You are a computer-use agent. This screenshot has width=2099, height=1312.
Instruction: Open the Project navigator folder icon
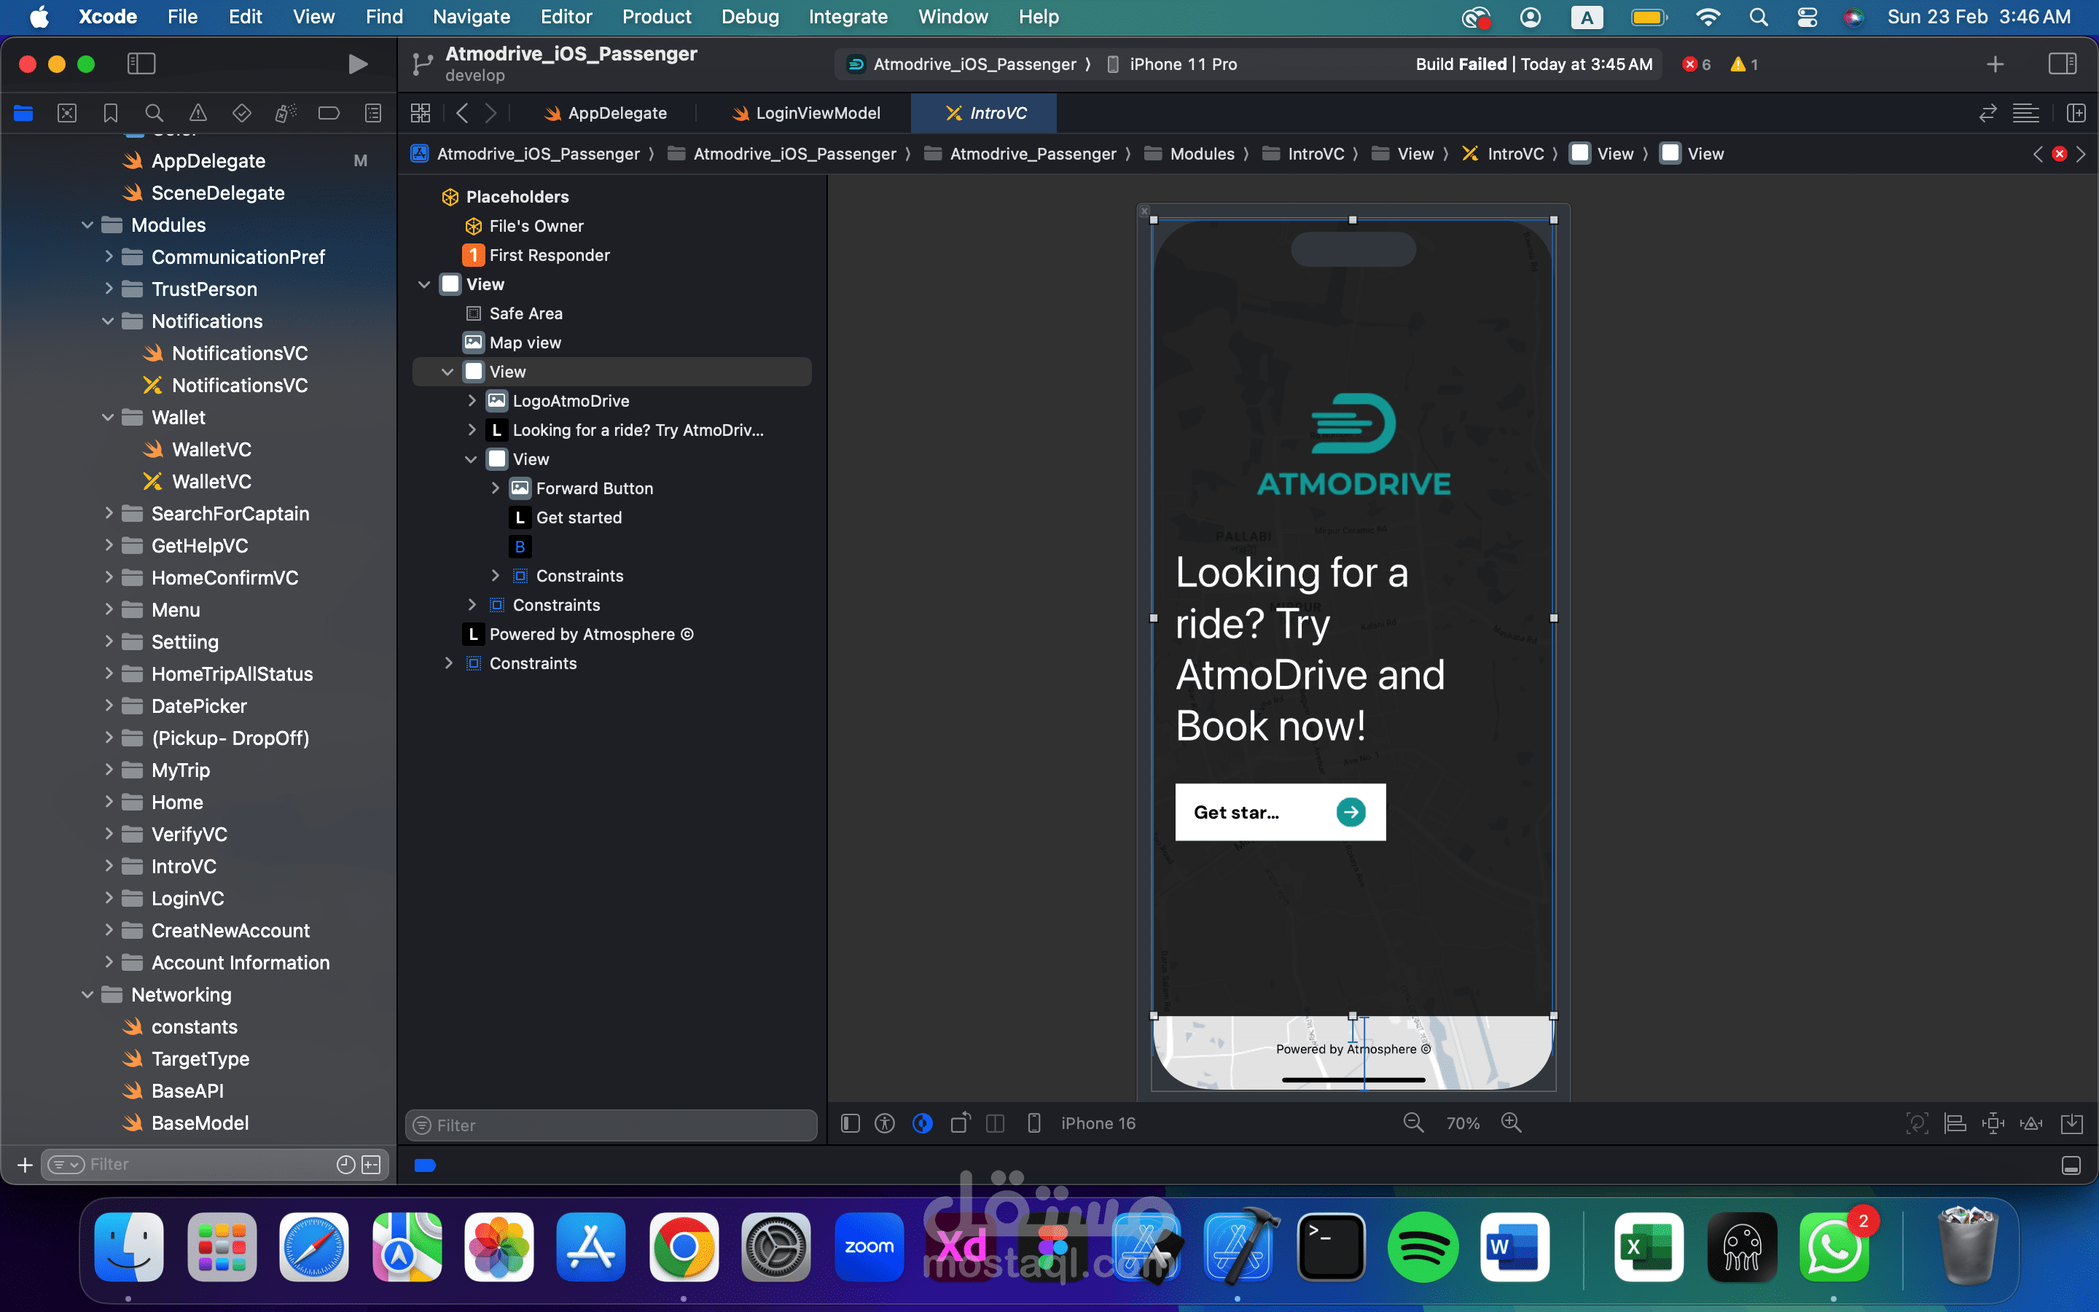tap(23, 113)
